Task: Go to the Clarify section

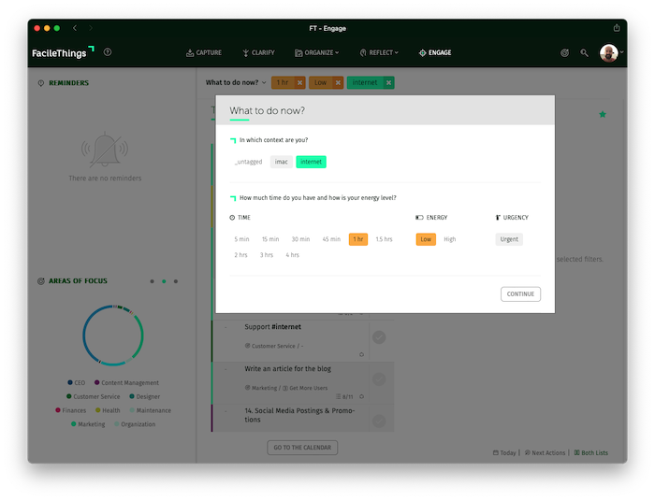Action: coord(258,52)
